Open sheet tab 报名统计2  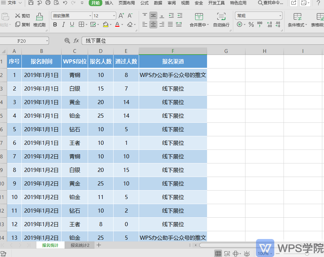pos(80,245)
